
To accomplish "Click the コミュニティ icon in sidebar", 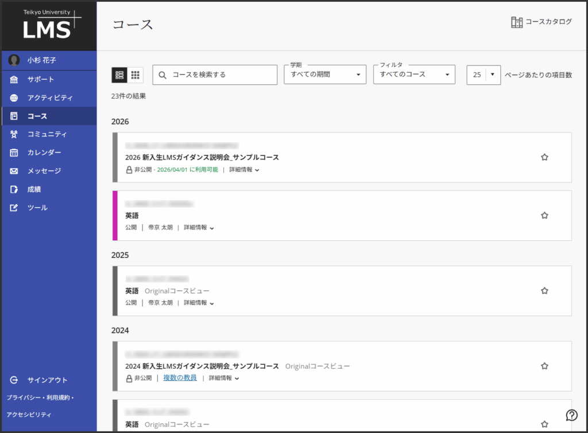I will pyautogui.click(x=14, y=134).
